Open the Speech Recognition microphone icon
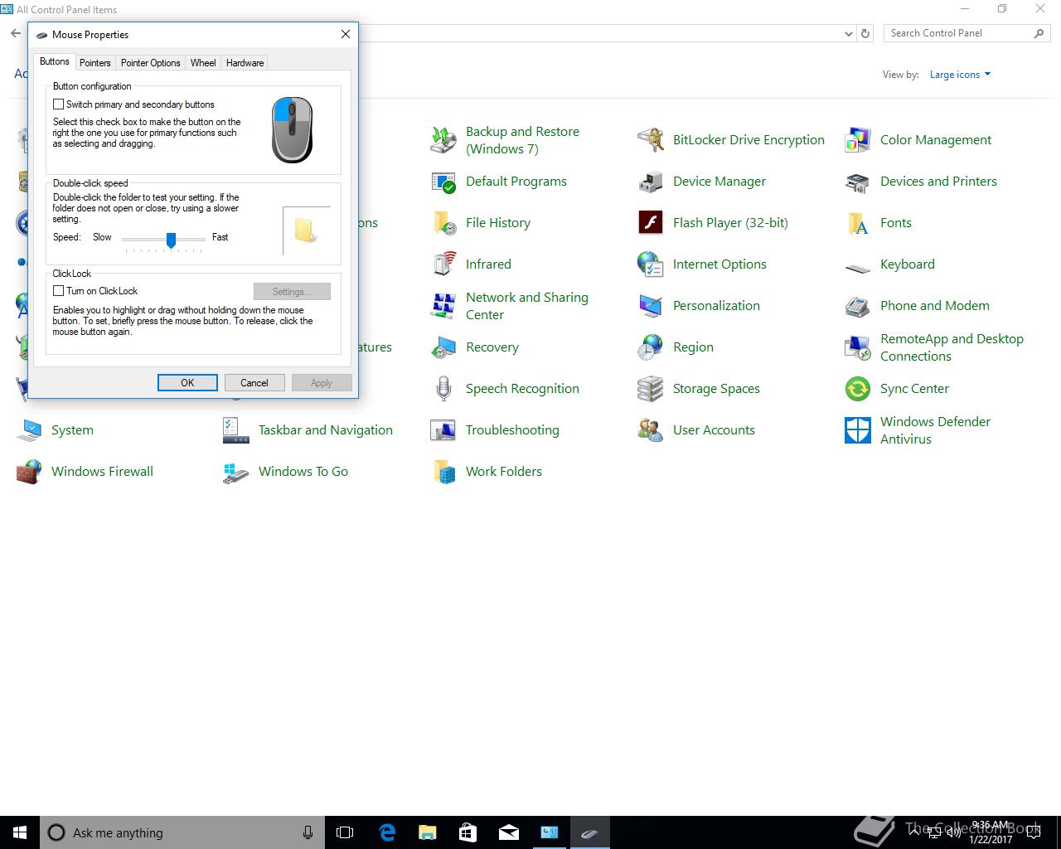The width and height of the screenshot is (1061, 849). coord(443,389)
